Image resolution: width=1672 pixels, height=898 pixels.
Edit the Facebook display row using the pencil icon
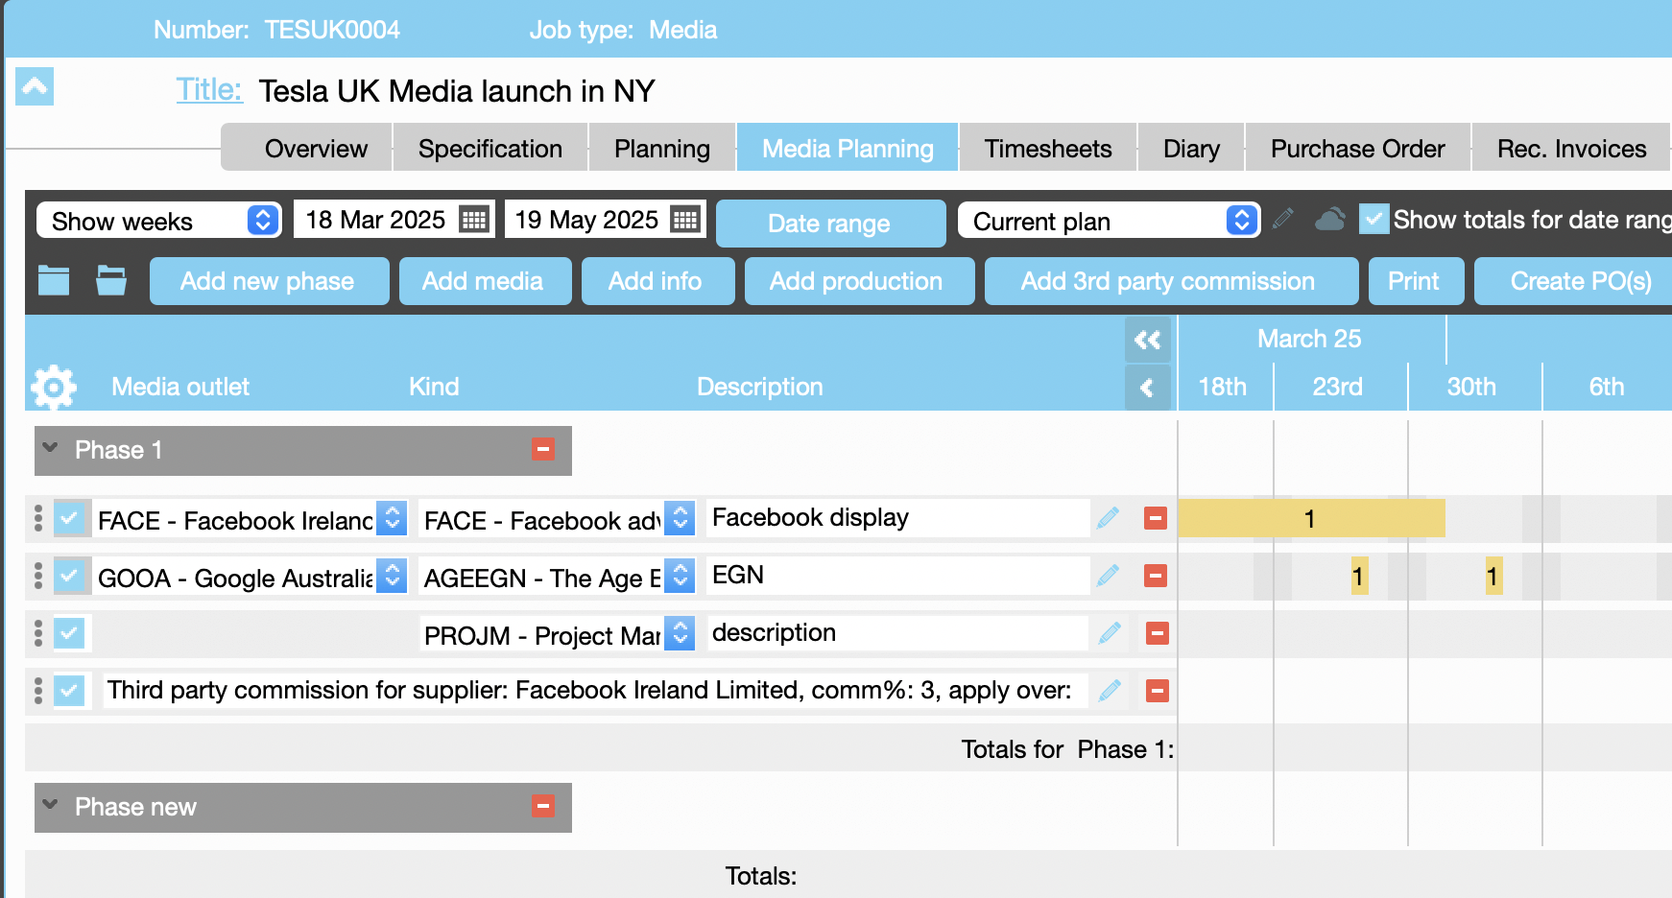click(1109, 518)
